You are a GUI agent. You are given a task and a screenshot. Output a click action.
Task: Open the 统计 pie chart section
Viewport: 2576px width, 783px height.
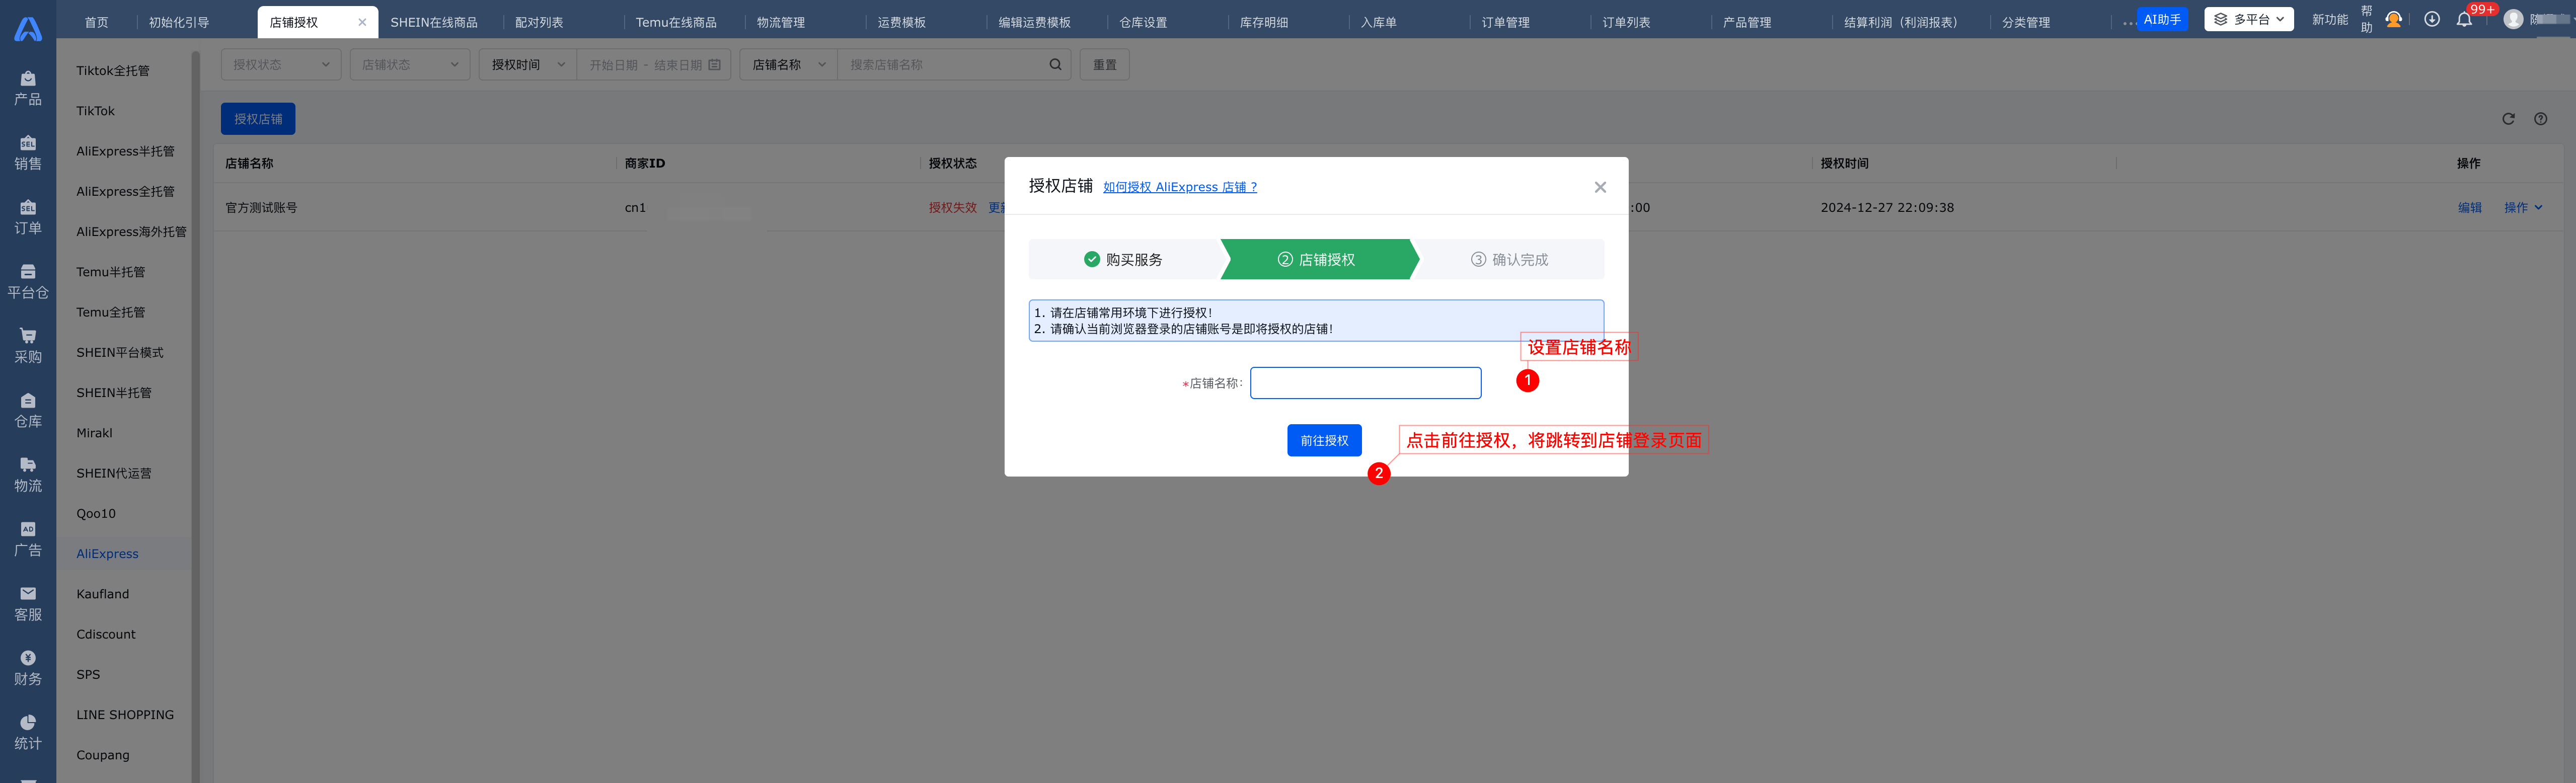28,733
